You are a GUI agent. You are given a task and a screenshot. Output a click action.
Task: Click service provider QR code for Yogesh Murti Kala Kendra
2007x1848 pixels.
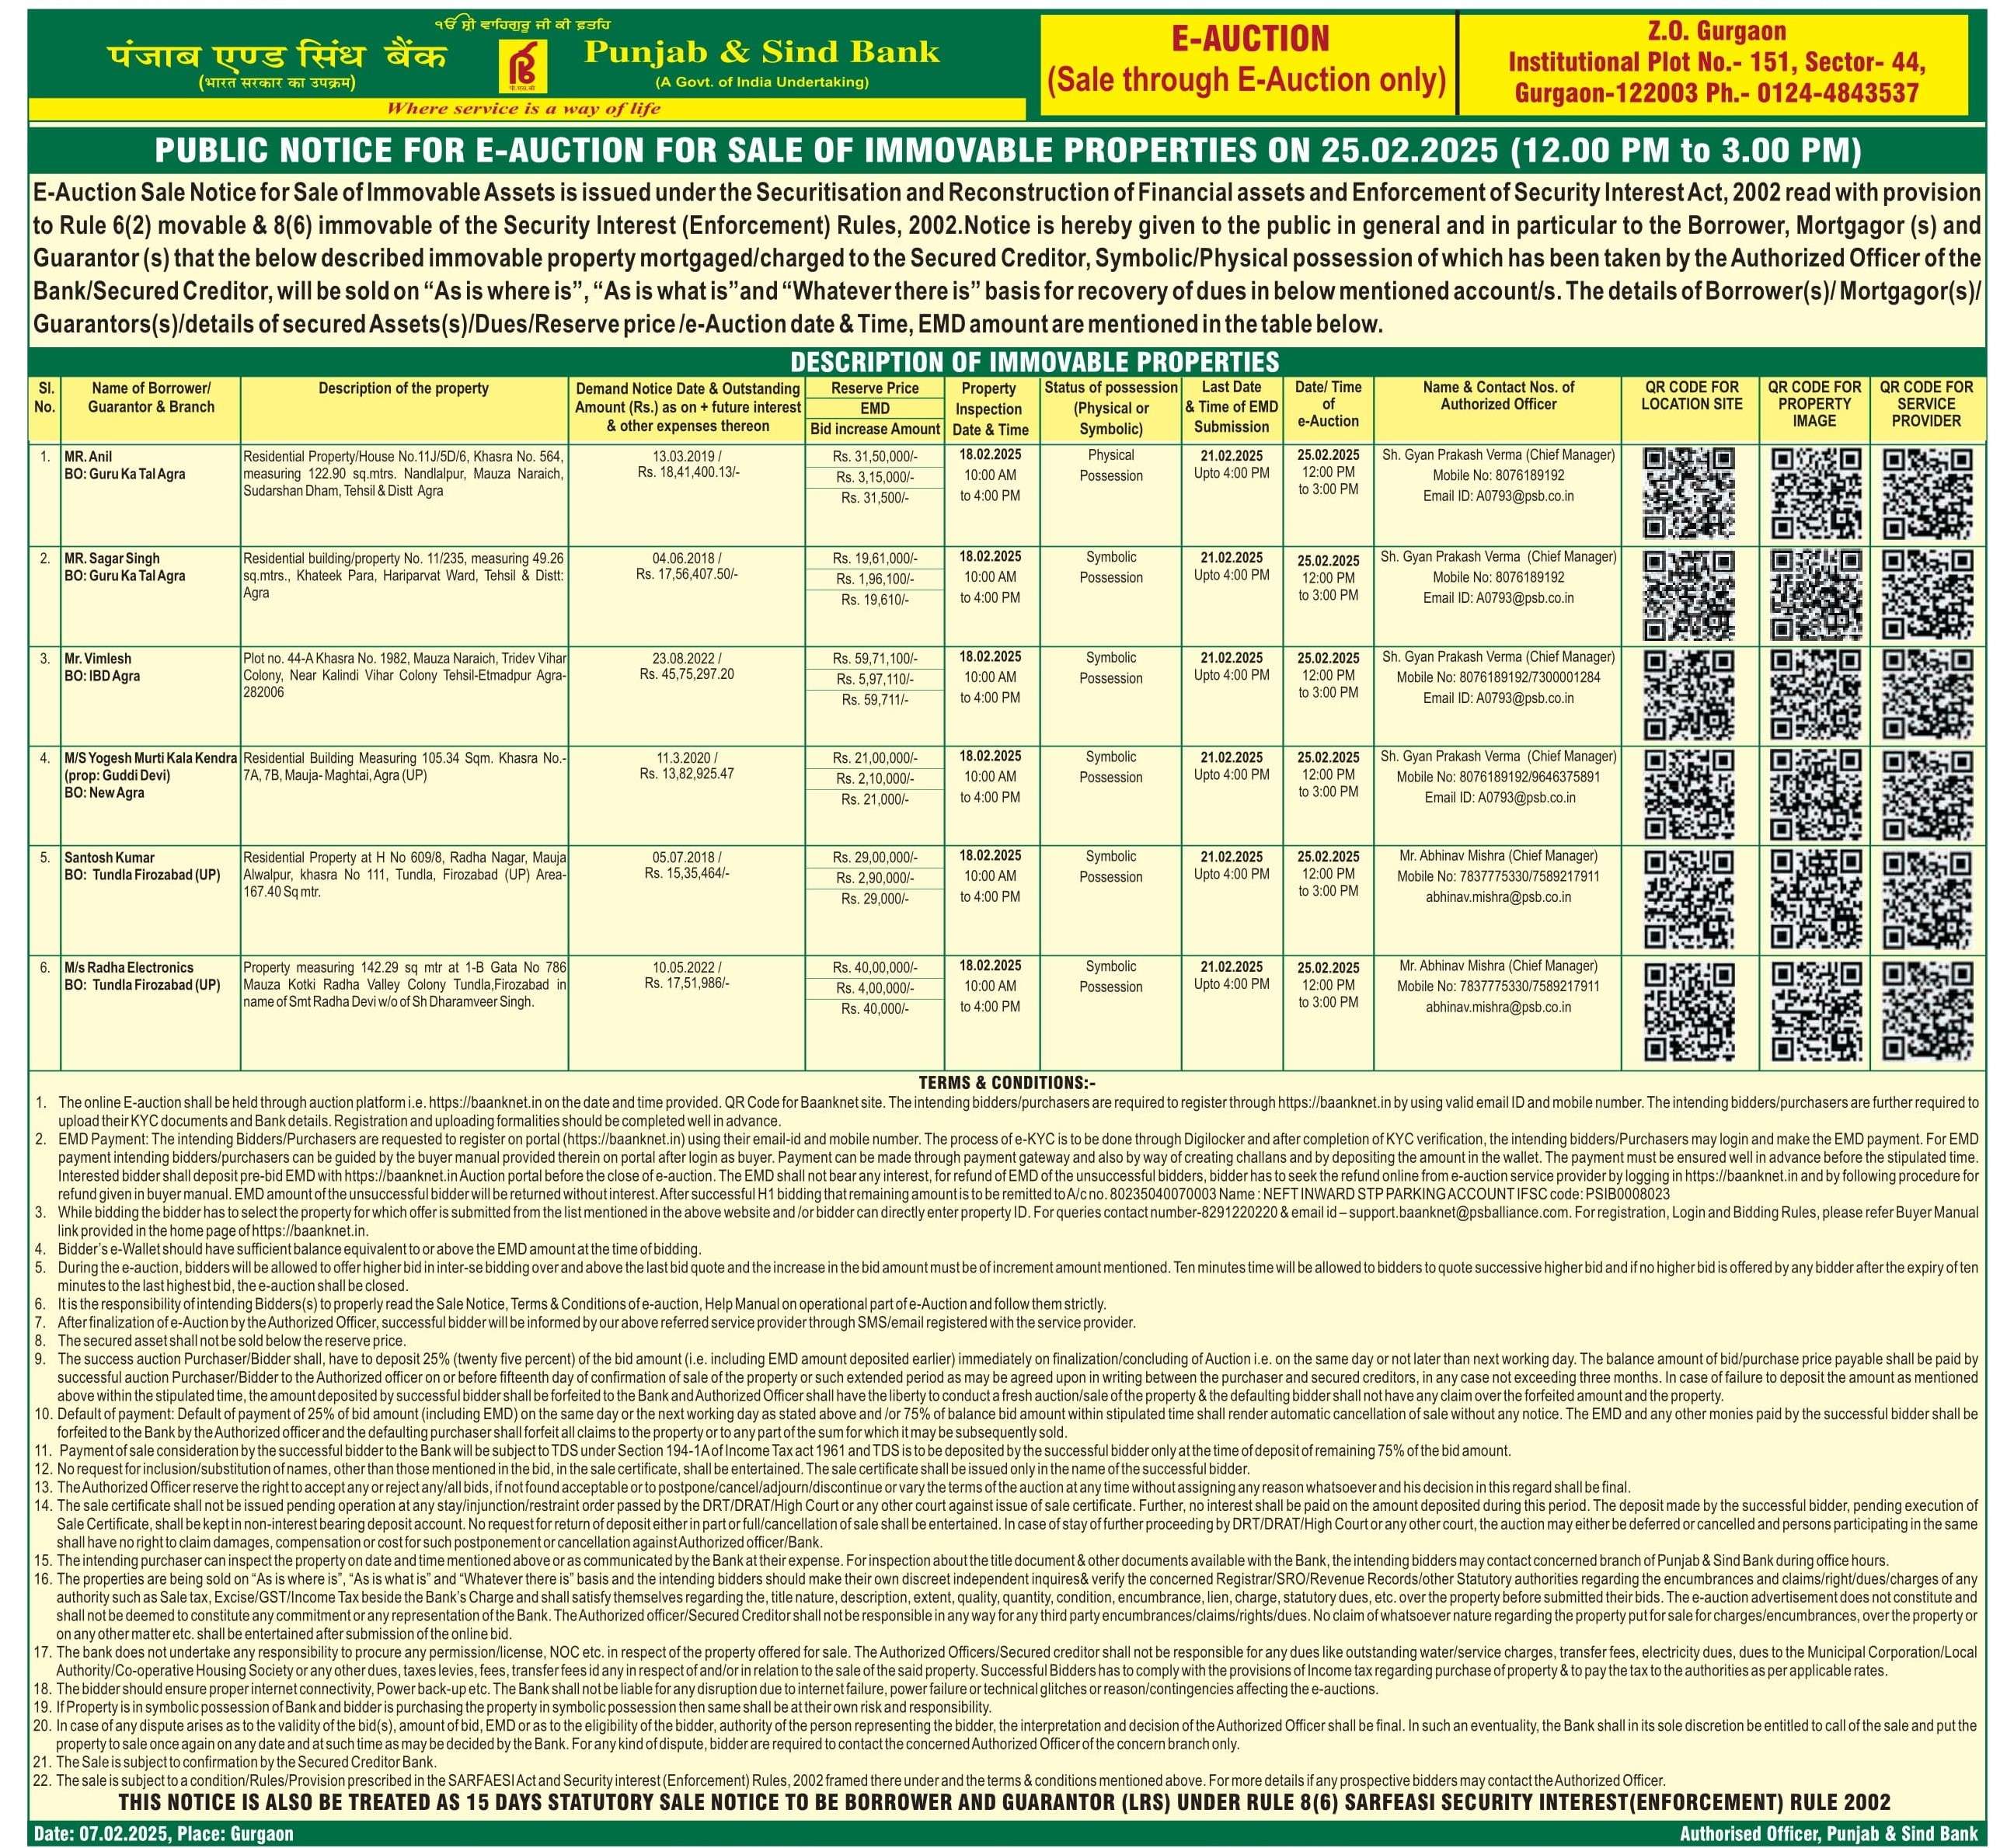click(x=1927, y=795)
